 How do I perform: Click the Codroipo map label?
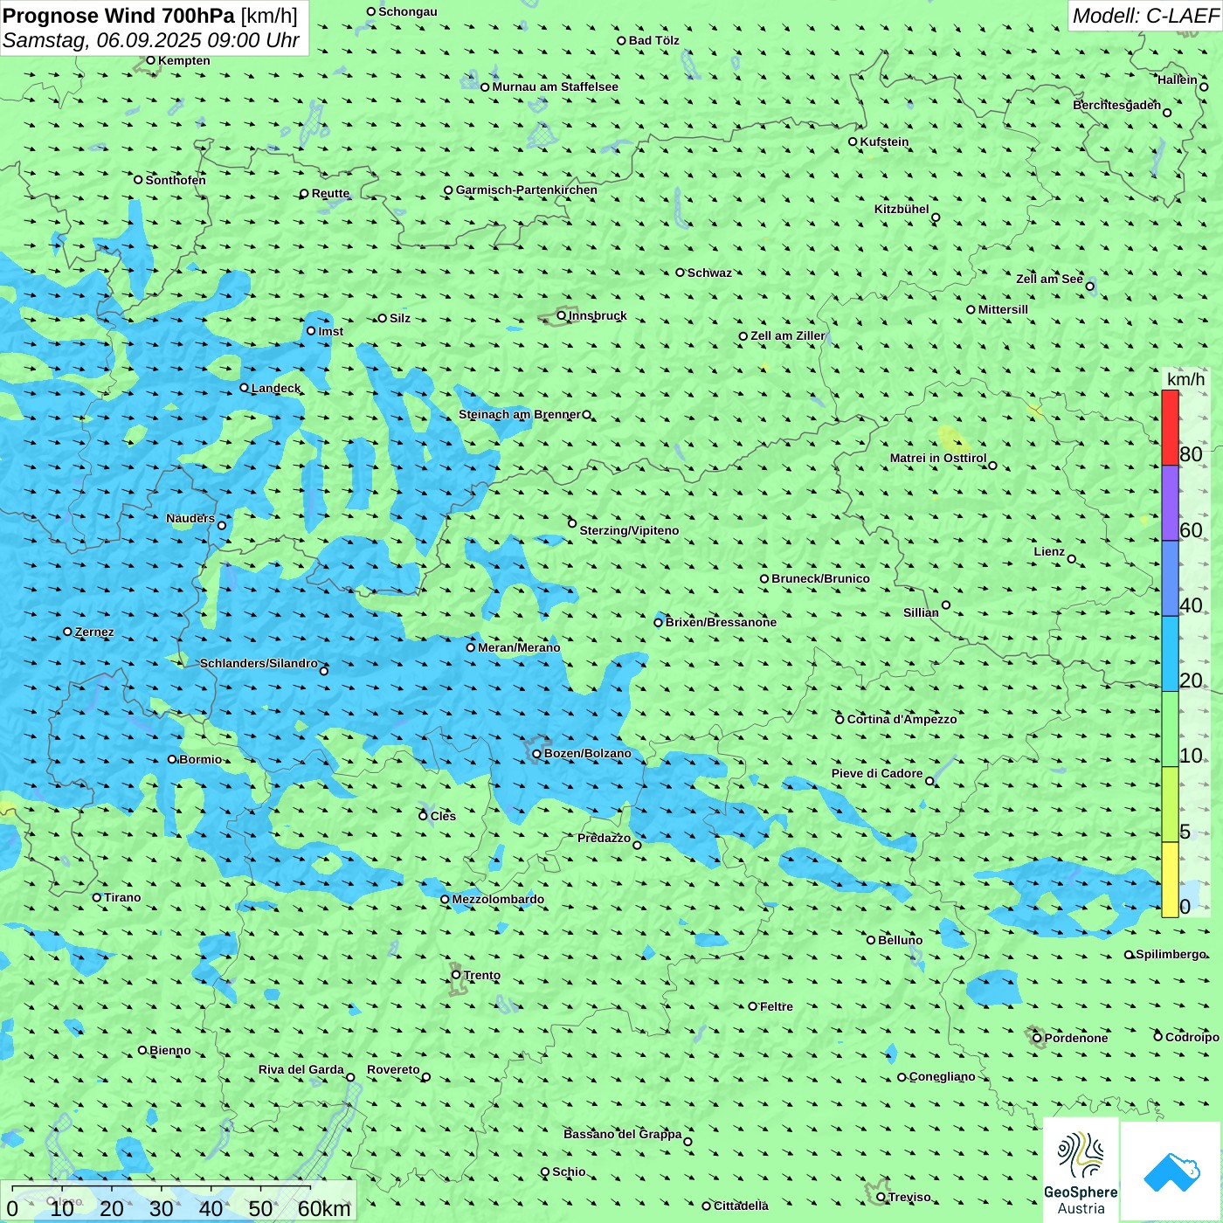point(1192,1037)
